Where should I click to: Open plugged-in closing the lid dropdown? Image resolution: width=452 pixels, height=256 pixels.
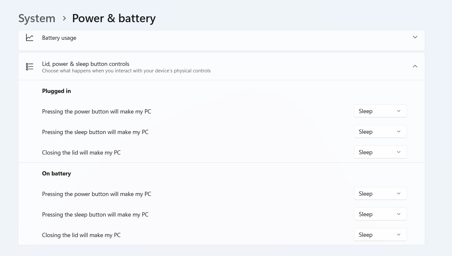point(380,152)
